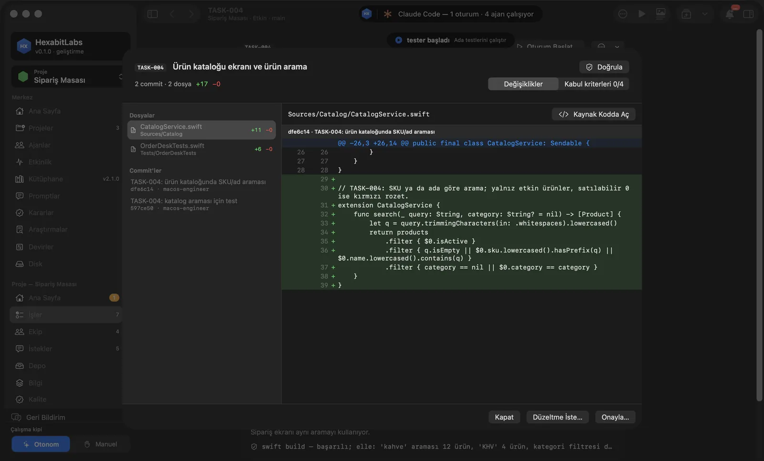The image size is (764, 461).
Task: Select CatalogService.swift in file list
Action: [x=201, y=130]
